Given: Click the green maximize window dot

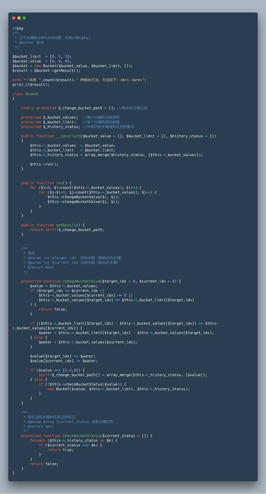Looking at the screenshot, I should [24, 18].
